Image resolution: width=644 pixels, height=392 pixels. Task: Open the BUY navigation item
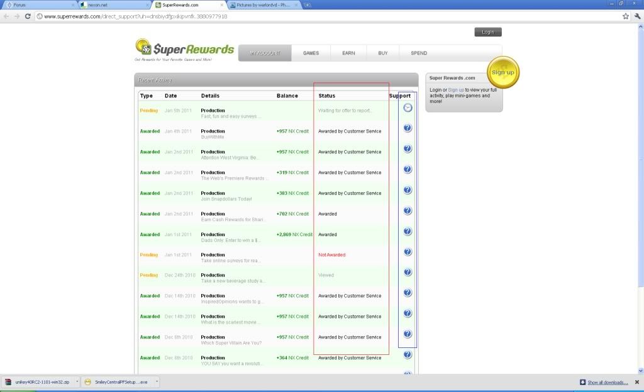click(x=383, y=53)
